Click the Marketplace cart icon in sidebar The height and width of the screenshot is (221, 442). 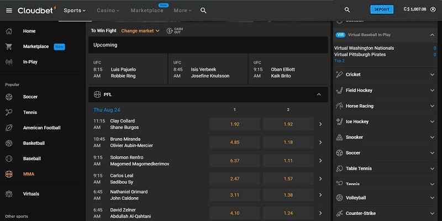[x=9, y=46]
